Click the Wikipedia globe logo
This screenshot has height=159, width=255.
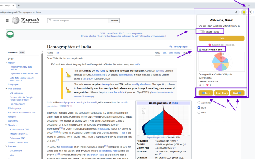tap(16, 21)
